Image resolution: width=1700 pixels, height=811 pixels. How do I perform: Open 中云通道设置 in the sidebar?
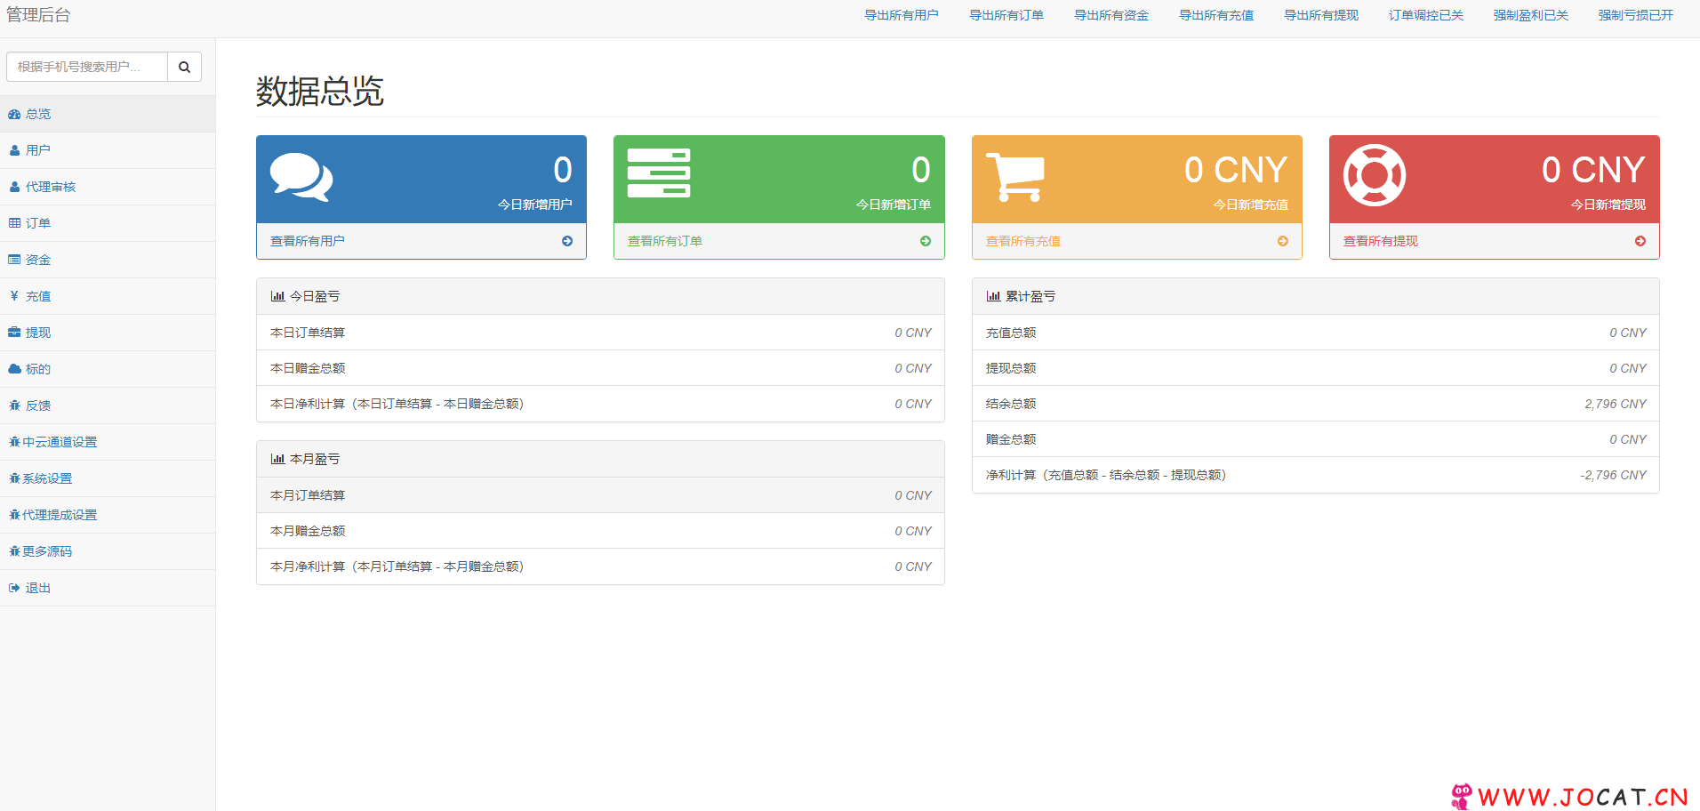click(x=108, y=442)
